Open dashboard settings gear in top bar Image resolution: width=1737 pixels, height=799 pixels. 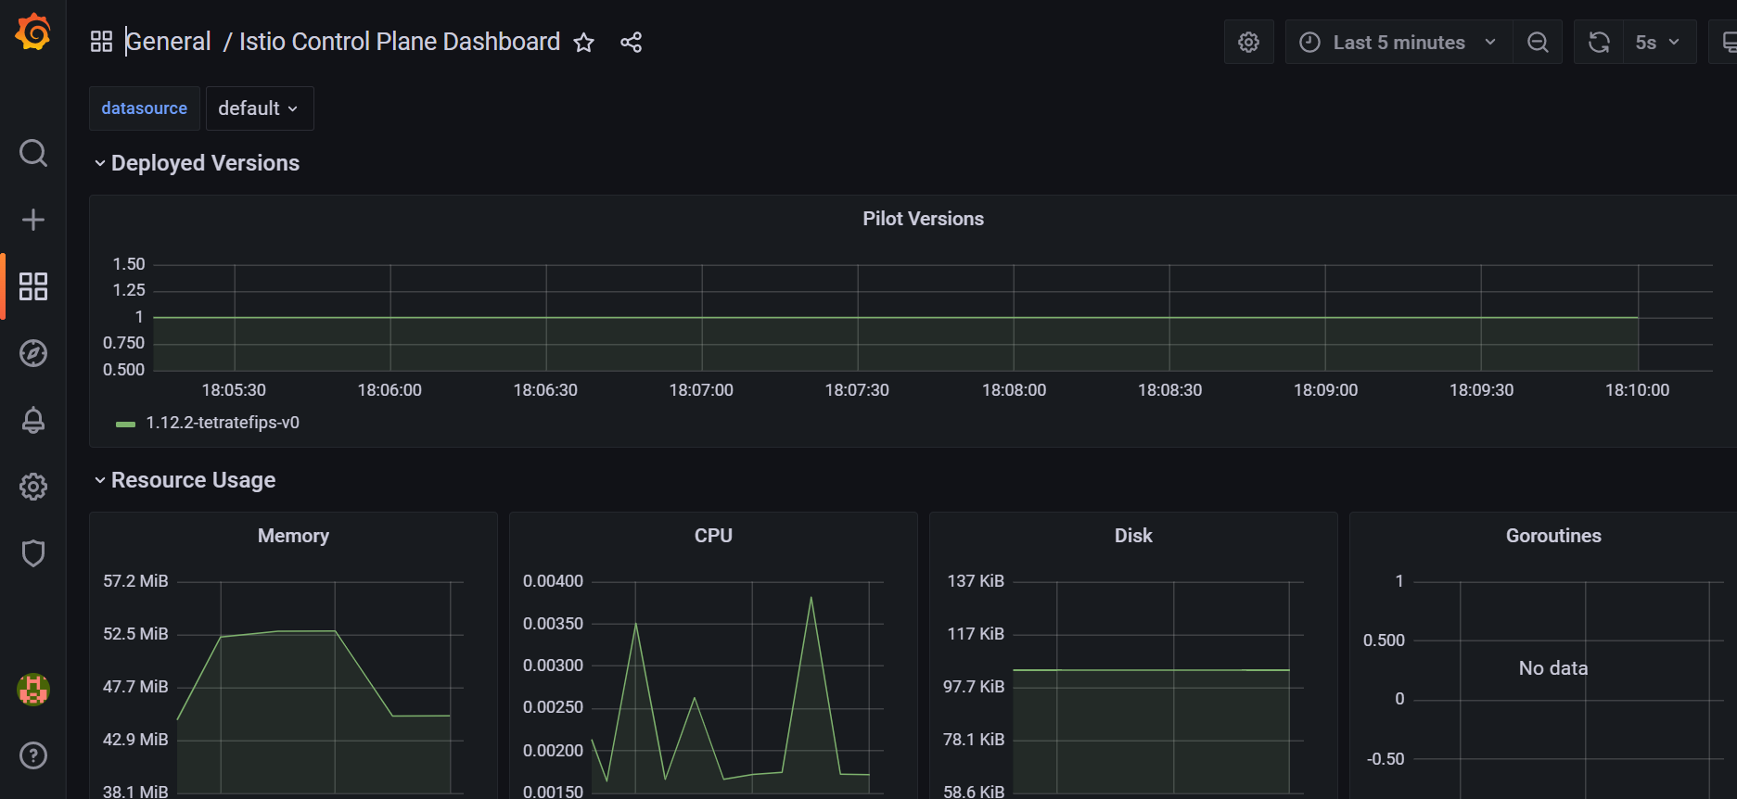[1249, 42]
